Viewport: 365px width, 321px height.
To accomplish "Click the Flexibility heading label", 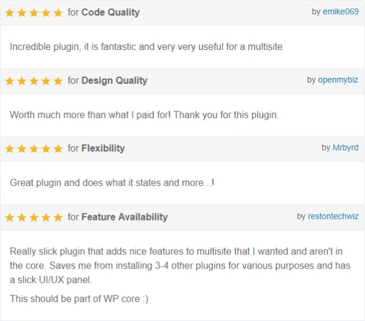I will (103, 149).
